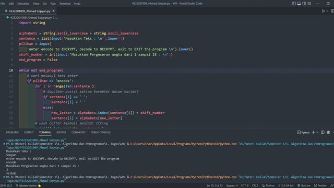Open the Selection menu

[23, 4]
